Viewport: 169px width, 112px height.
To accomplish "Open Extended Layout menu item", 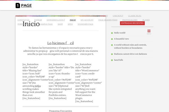I will [x=56, y=20].
